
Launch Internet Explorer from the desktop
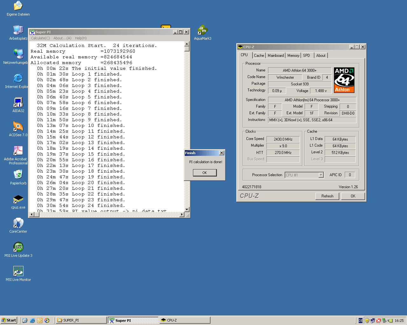(17, 81)
